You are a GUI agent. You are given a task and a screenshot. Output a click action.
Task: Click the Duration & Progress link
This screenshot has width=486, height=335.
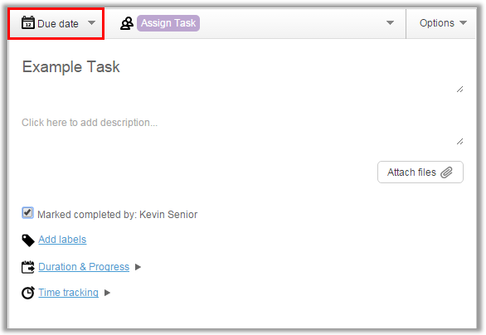click(x=84, y=267)
